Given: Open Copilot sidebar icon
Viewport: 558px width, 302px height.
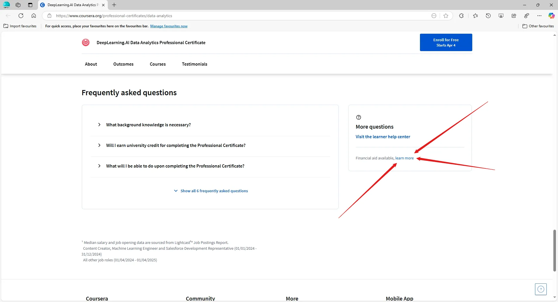Looking at the screenshot, I should [551, 16].
